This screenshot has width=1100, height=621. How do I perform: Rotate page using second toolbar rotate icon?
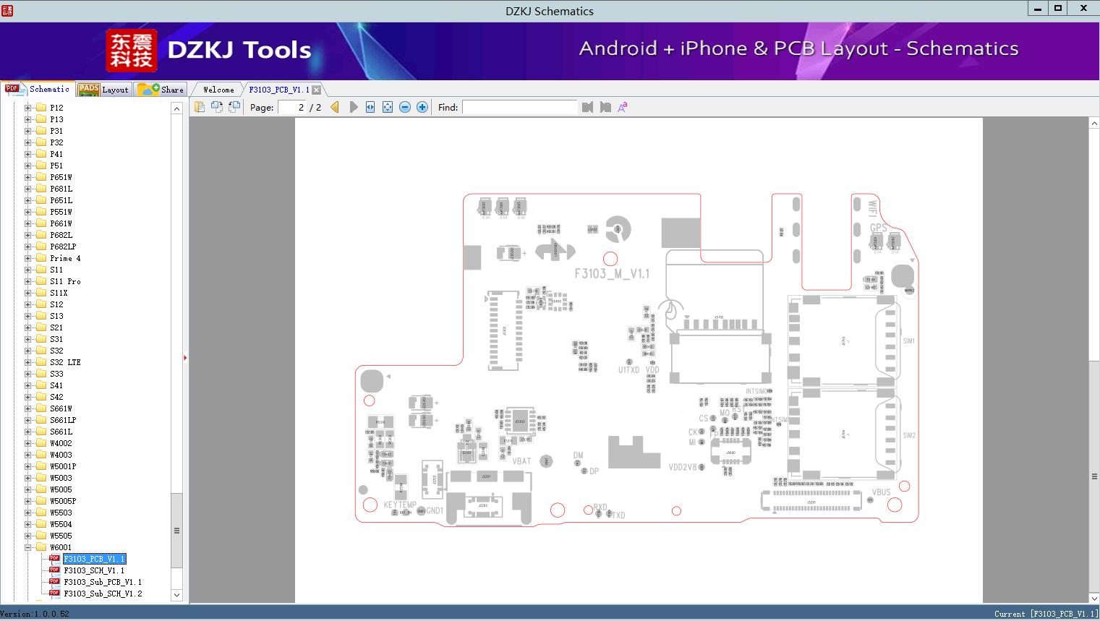pos(234,107)
